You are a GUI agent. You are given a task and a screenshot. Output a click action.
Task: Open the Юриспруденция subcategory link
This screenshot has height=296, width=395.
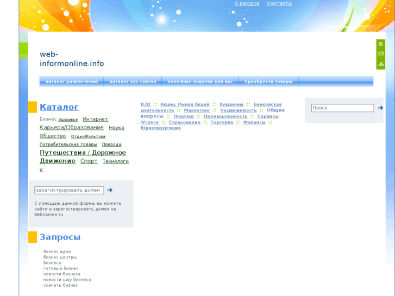[x=161, y=128]
